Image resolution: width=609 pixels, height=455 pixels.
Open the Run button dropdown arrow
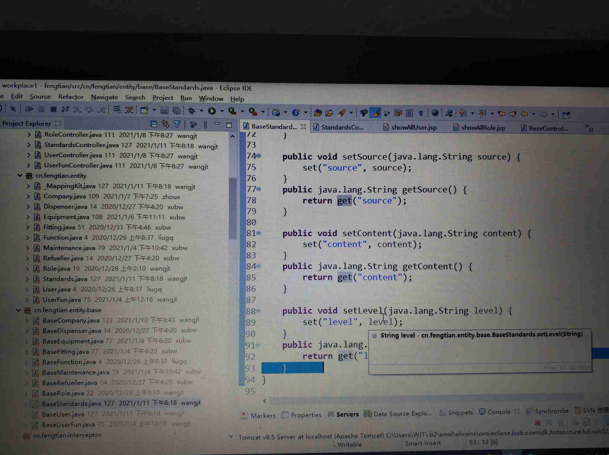222,111
